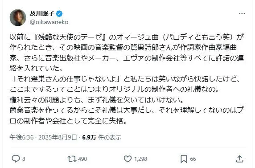Click the reply count 8
Viewport: 255px width, 168px height.
[24, 159]
